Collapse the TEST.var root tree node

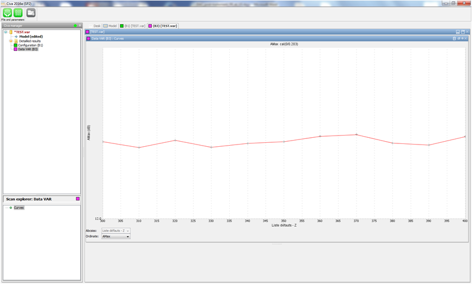(x=6, y=32)
